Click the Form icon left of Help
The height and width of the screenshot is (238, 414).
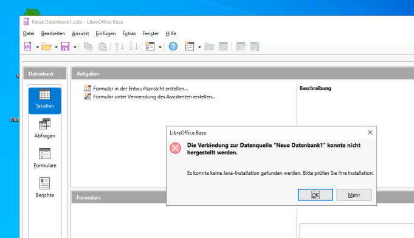pos(150,46)
